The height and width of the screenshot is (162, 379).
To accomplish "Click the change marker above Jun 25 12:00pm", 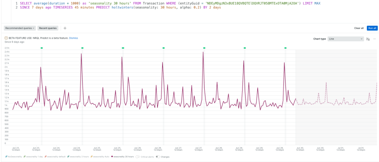I will (123, 48).
